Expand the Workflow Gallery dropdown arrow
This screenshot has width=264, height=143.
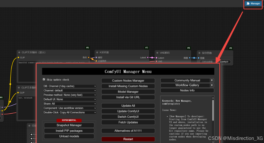(212, 85)
